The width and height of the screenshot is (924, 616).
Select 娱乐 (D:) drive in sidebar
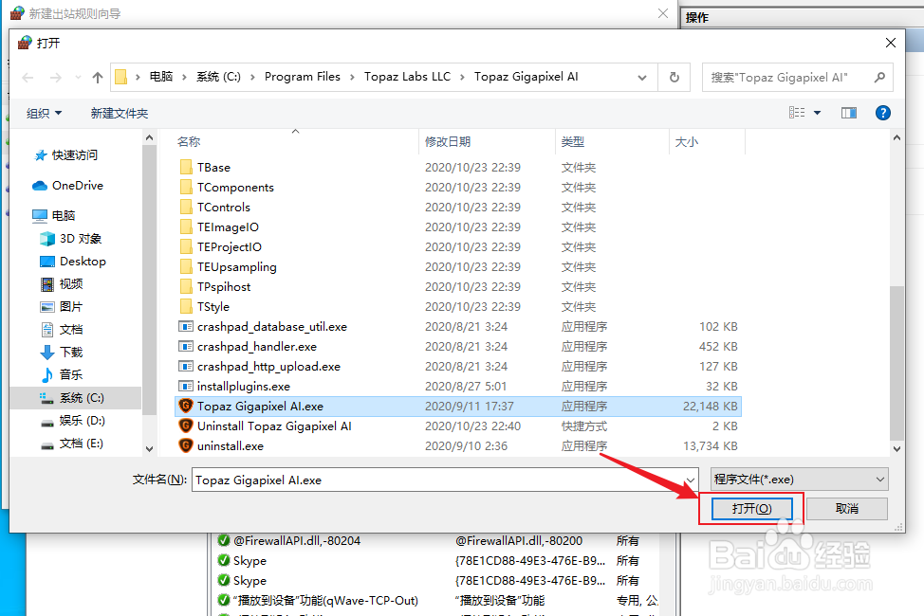pyautogui.click(x=72, y=421)
